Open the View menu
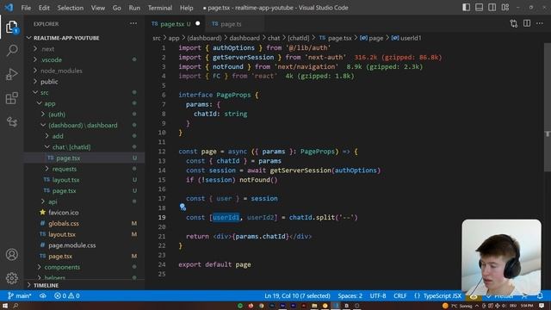Image resolution: width=551 pixels, height=310 pixels. click(x=98, y=8)
